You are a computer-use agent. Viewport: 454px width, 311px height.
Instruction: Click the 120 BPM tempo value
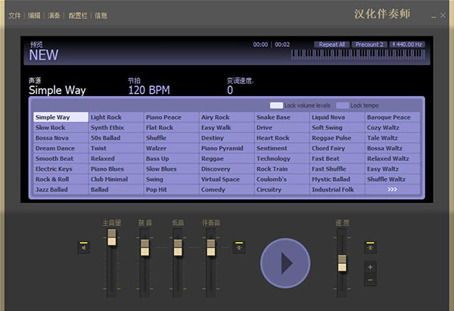coord(149,90)
